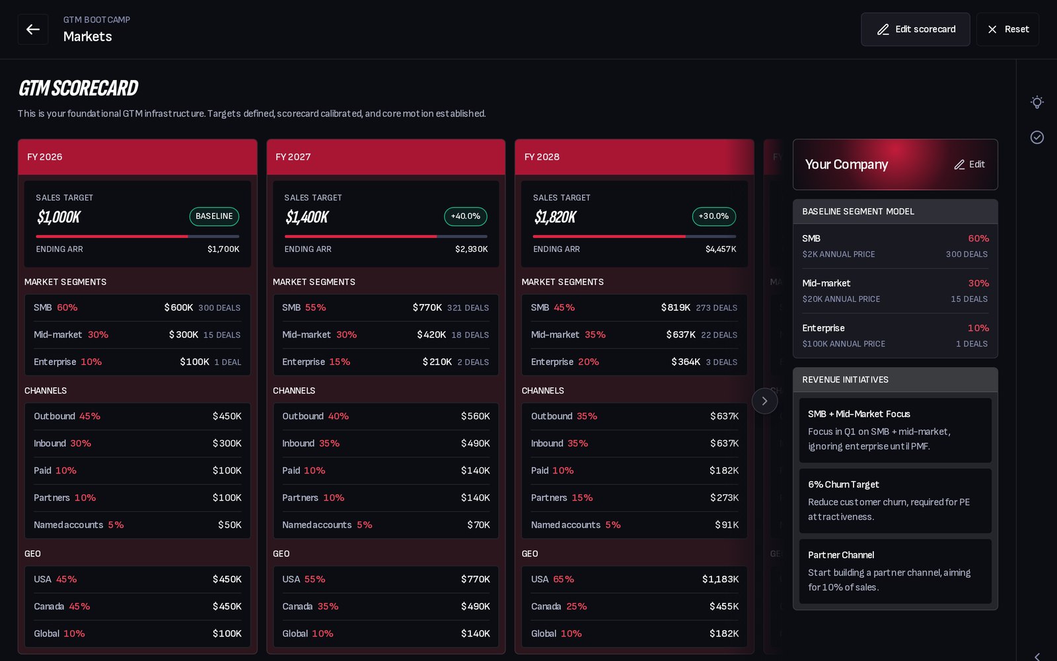Click the FY 2028 sales target progress bar
Viewport: 1057px width, 661px height.
click(x=634, y=236)
